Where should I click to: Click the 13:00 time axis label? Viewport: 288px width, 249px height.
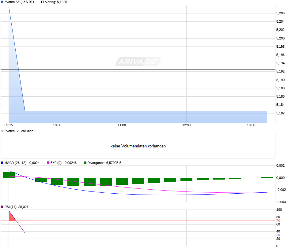pyautogui.click(x=251, y=125)
